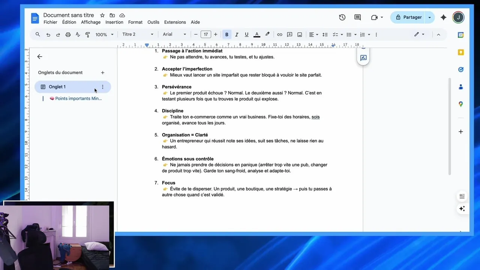Start a video call with camera icon
480x270 pixels.
click(374, 17)
